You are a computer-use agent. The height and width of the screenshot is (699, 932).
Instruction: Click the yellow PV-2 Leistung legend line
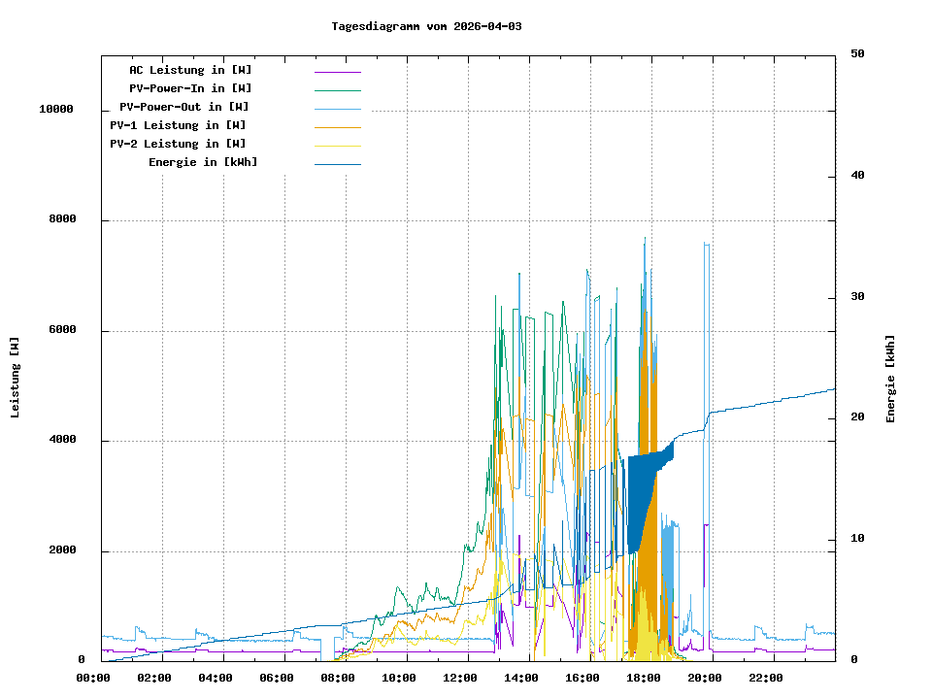[x=337, y=146]
